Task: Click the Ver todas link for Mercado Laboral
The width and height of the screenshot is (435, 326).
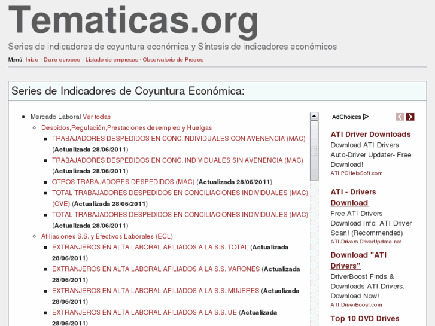Action: 96,117
